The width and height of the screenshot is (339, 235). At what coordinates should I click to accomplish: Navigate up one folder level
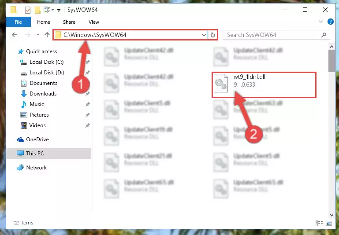click(47, 35)
